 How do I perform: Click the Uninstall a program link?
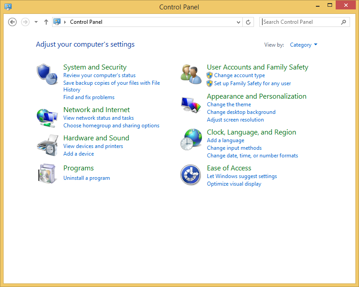click(87, 178)
